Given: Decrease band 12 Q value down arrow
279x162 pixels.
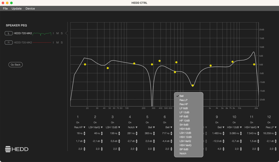Looking at the screenshot, I should [x=276, y=150].
